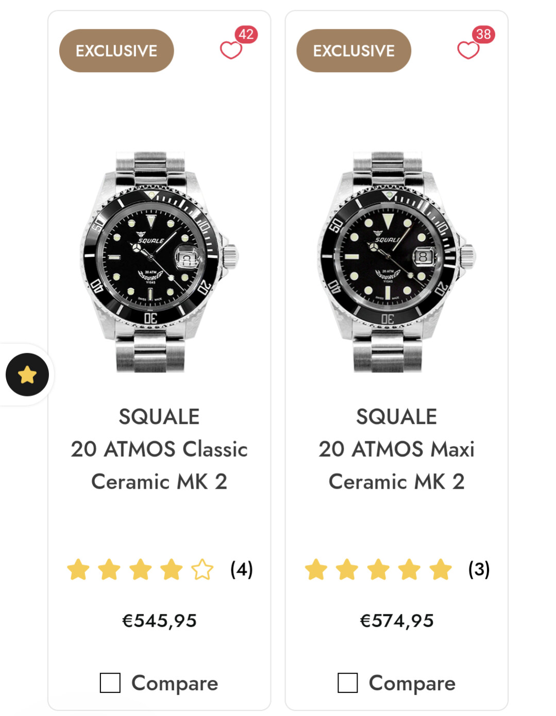
Task: Click the wishlist heart on Classic Ceramic
Action: coord(230,50)
